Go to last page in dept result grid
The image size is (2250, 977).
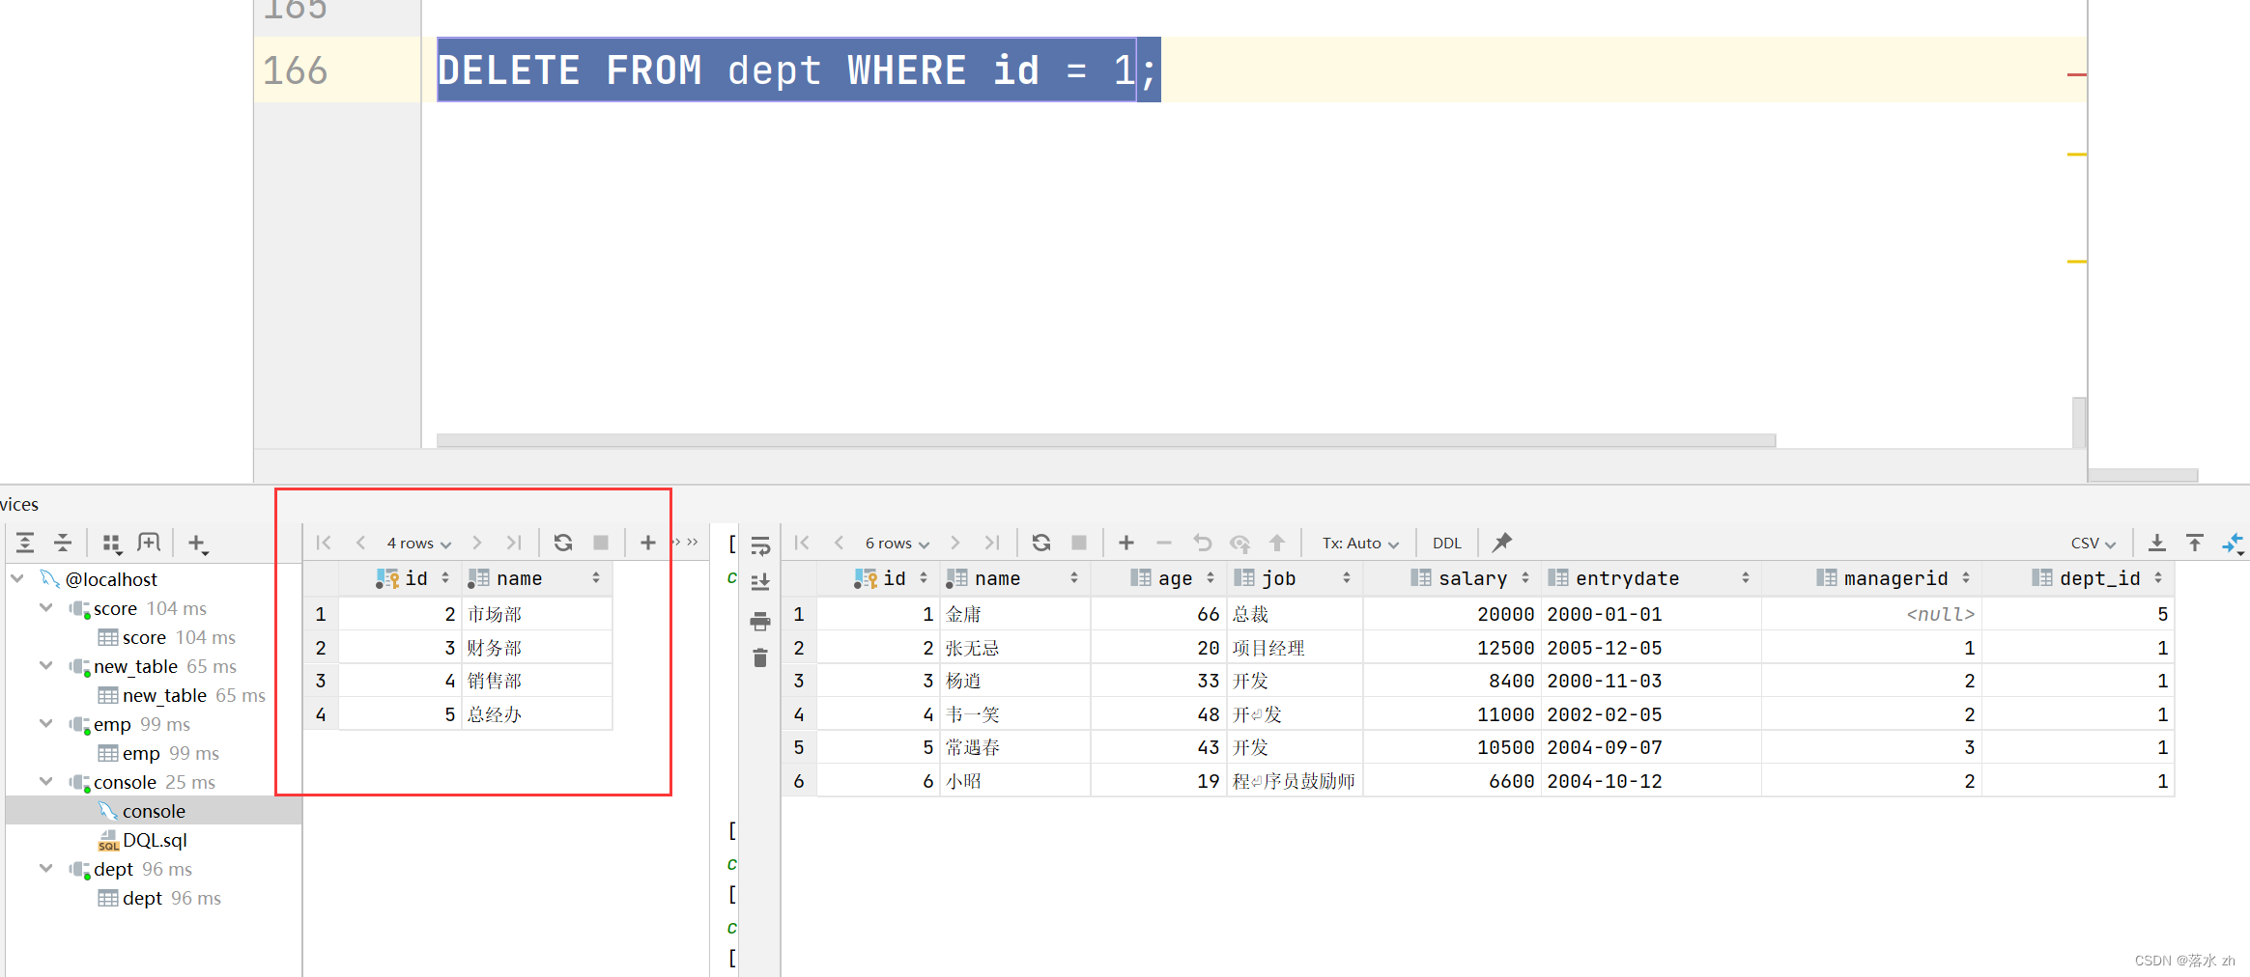click(514, 543)
